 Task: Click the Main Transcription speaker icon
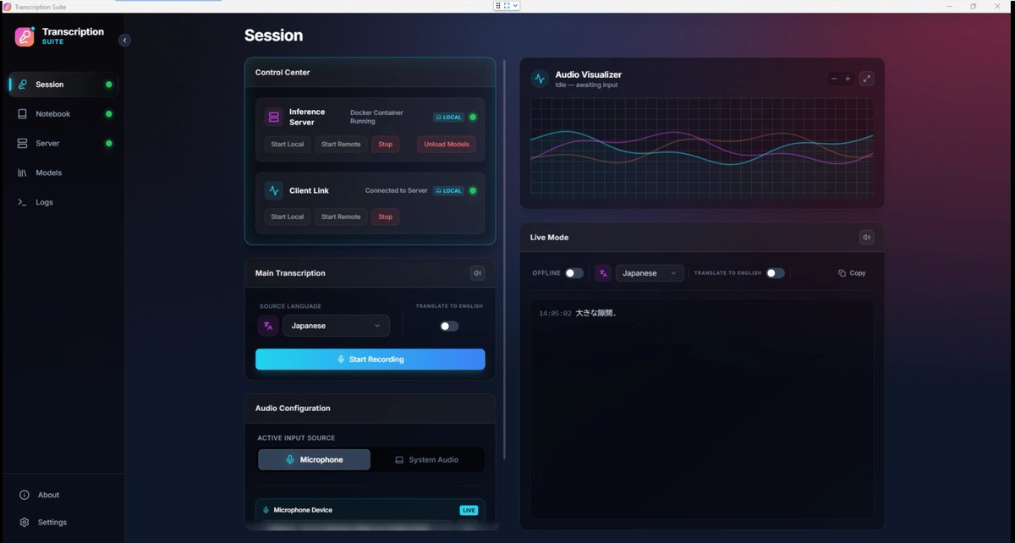[478, 273]
